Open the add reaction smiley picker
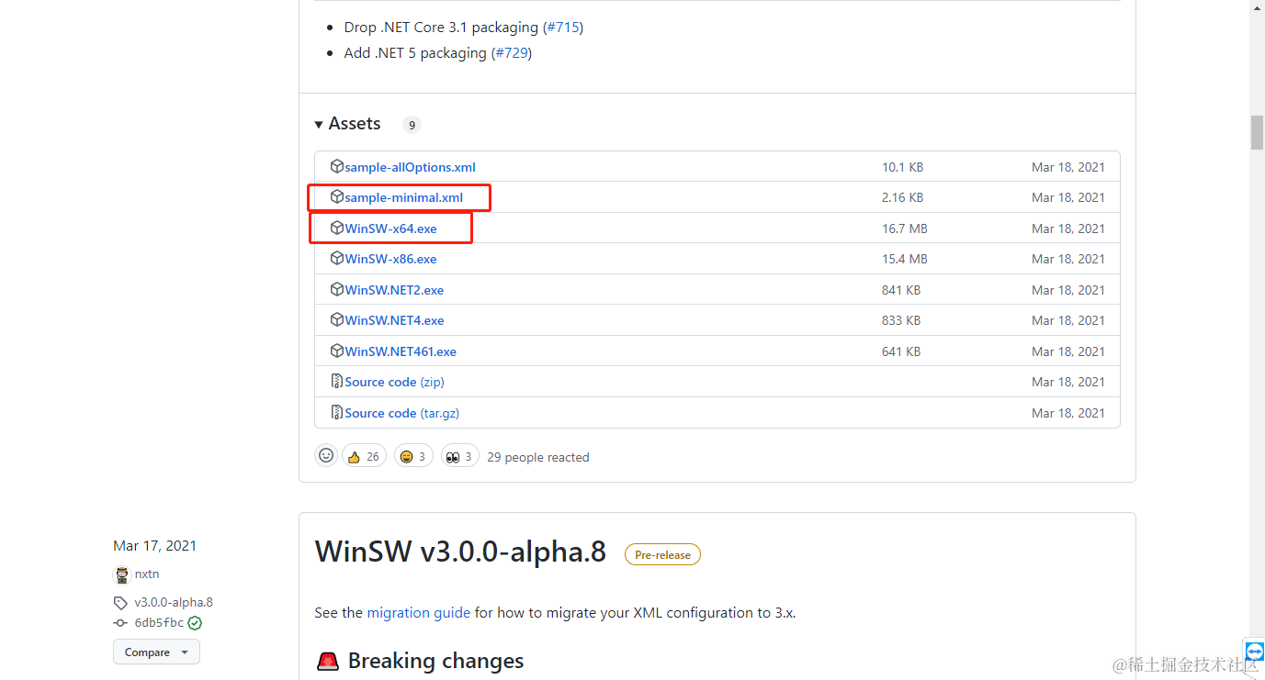The image size is (1265, 680). coord(326,456)
